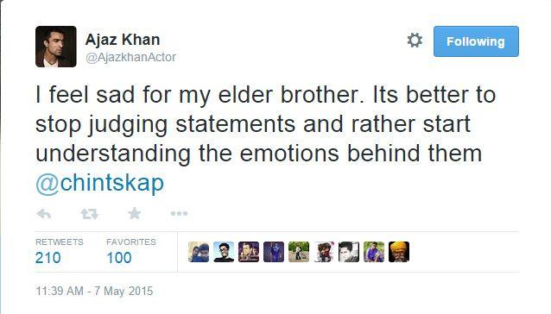Open the more options ellipsis icon

coord(180,213)
